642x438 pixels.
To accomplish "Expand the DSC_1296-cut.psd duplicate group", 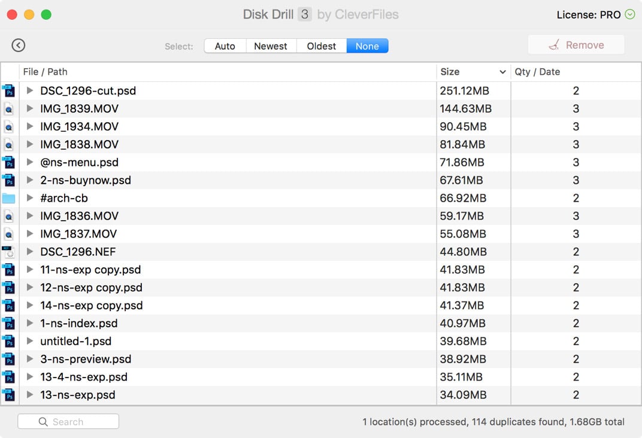I will (29, 90).
